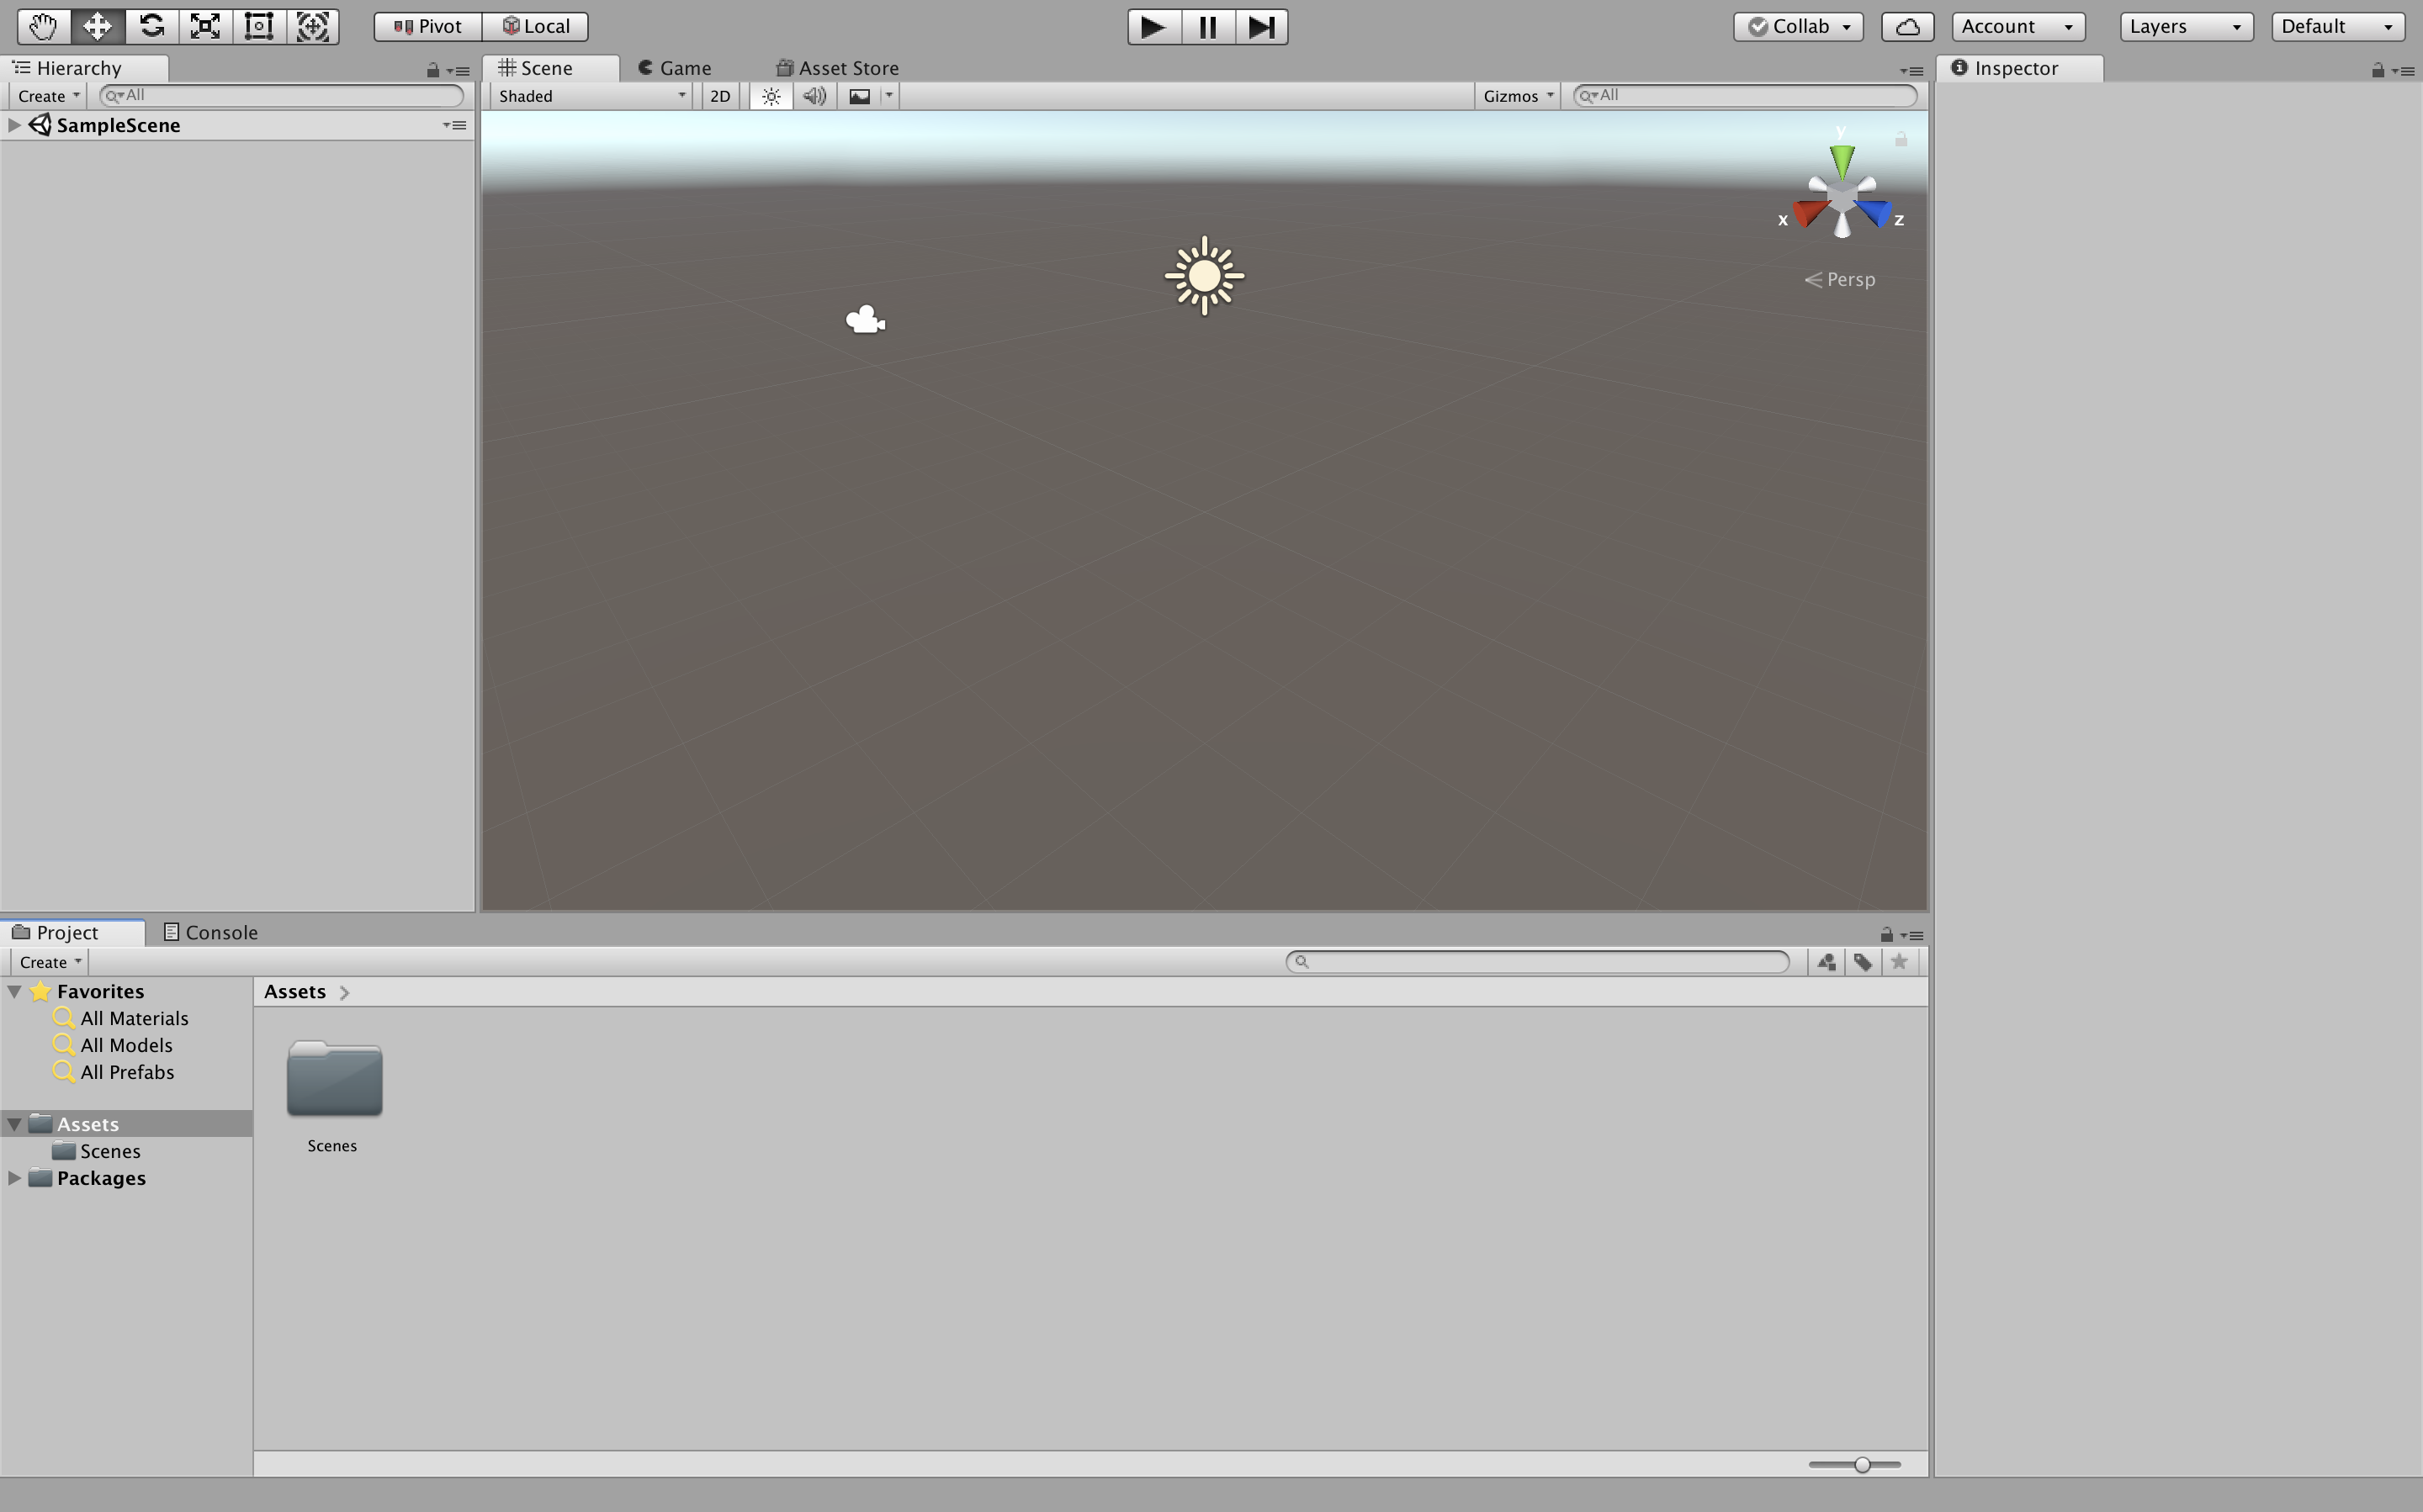
Task: Open Scene panel context menu
Action: pyautogui.click(x=1911, y=71)
